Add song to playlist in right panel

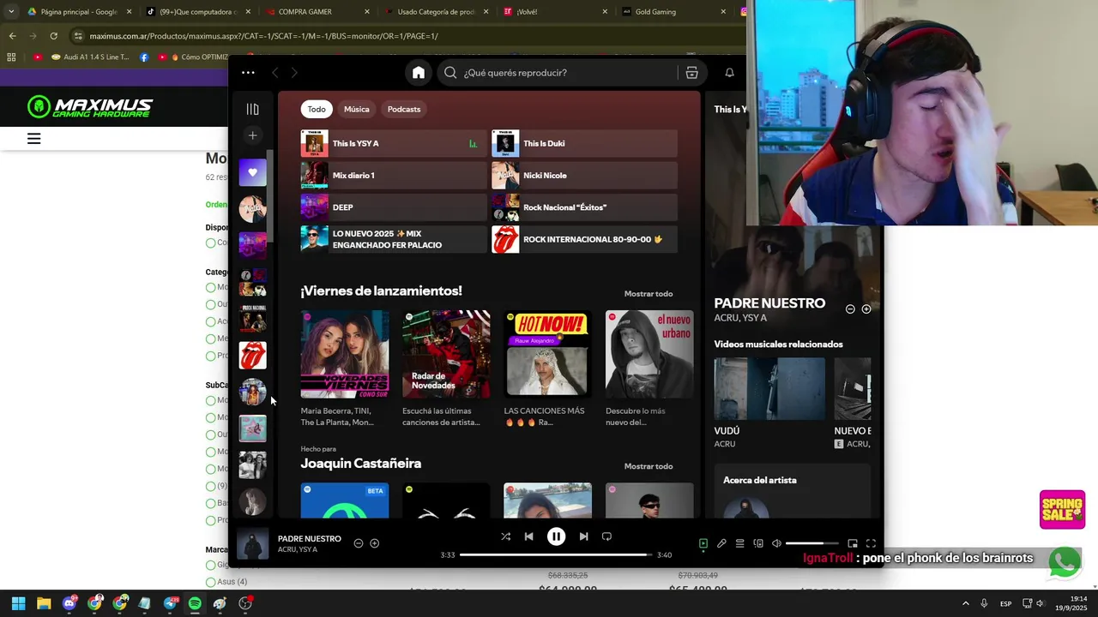pos(866,309)
